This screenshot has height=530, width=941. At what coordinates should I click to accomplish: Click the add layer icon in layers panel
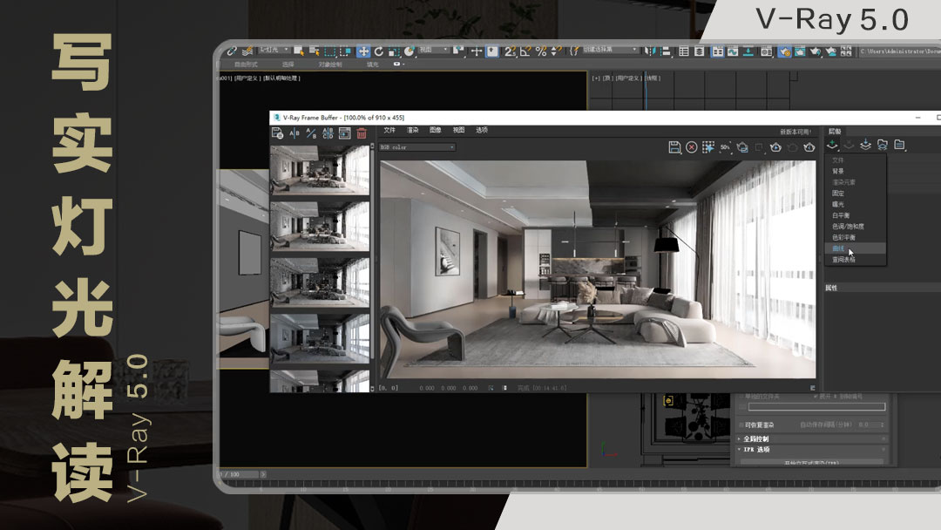point(833,145)
